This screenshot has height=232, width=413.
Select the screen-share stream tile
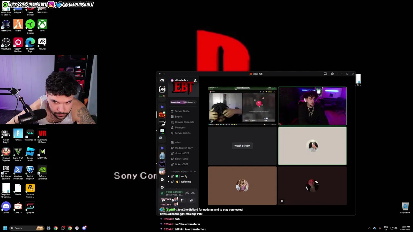click(x=242, y=106)
